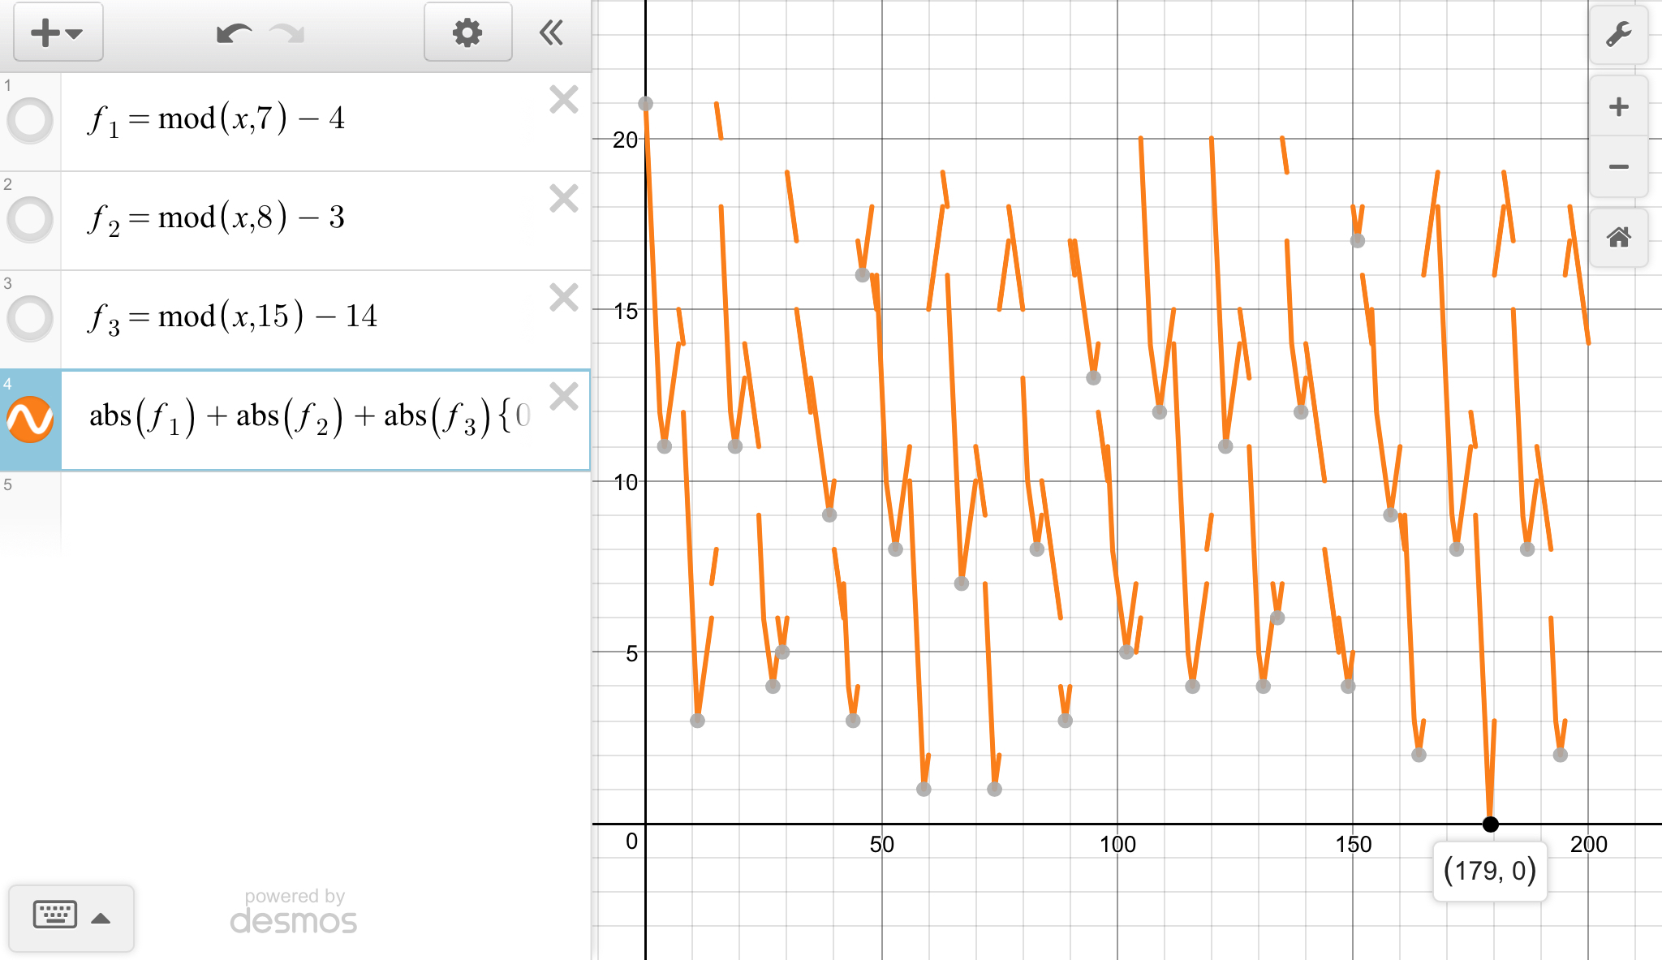This screenshot has height=960, width=1662.
Task: Zoom out with the minus button
Action: [x=1618, y=167]
